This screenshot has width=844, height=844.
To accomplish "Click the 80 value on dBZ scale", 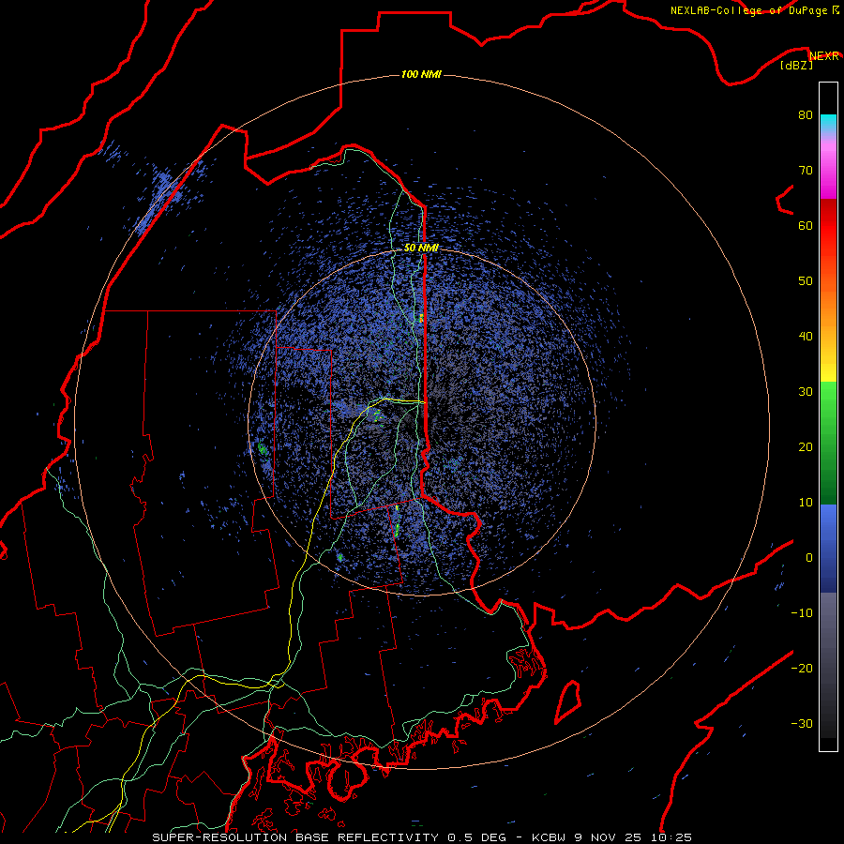I will pyautogui.click(x=806, y=114).
